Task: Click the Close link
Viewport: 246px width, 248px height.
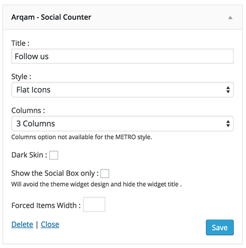Action: (50, 224)
